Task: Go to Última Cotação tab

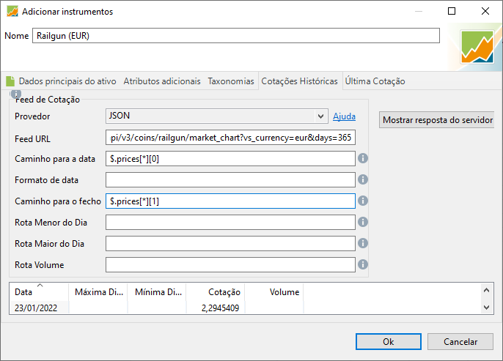Action: pyautogui.click(x=375, y=81)
